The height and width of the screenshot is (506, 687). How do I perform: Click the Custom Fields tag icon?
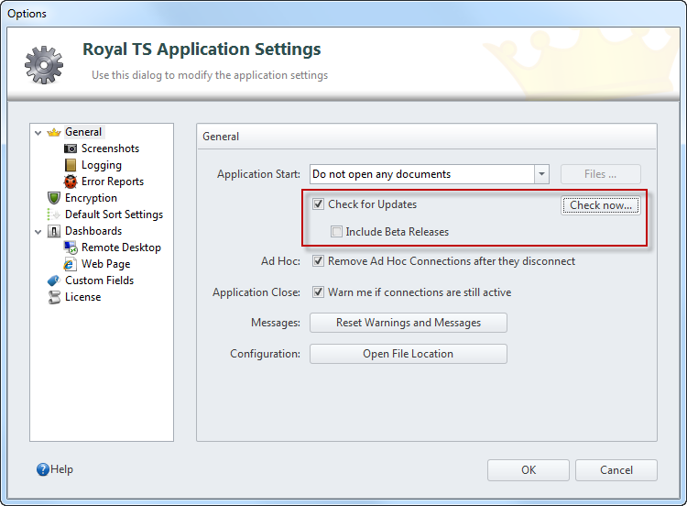(55, 280)
